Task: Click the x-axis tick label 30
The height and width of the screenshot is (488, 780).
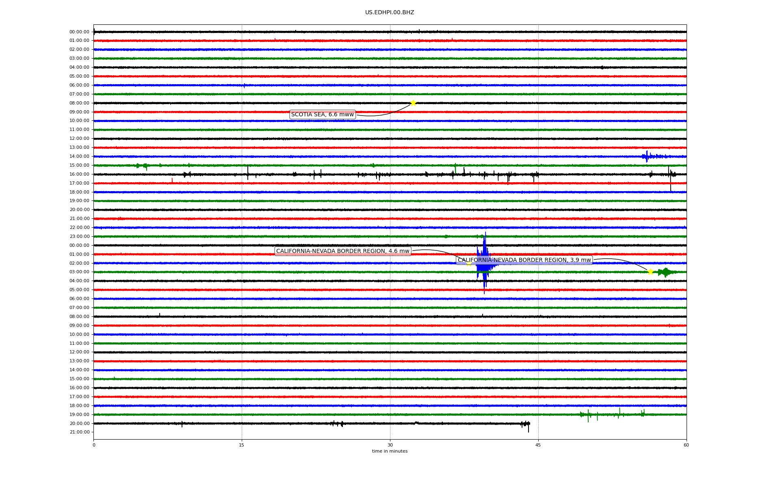Action: coord(390,445)
